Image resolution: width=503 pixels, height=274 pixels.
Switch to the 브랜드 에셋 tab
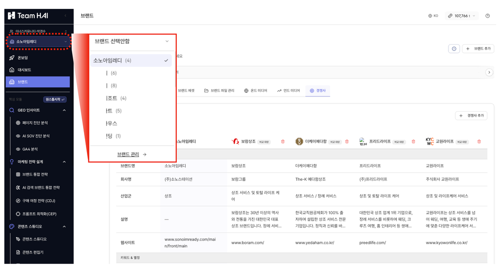click(x=186, y=91)
